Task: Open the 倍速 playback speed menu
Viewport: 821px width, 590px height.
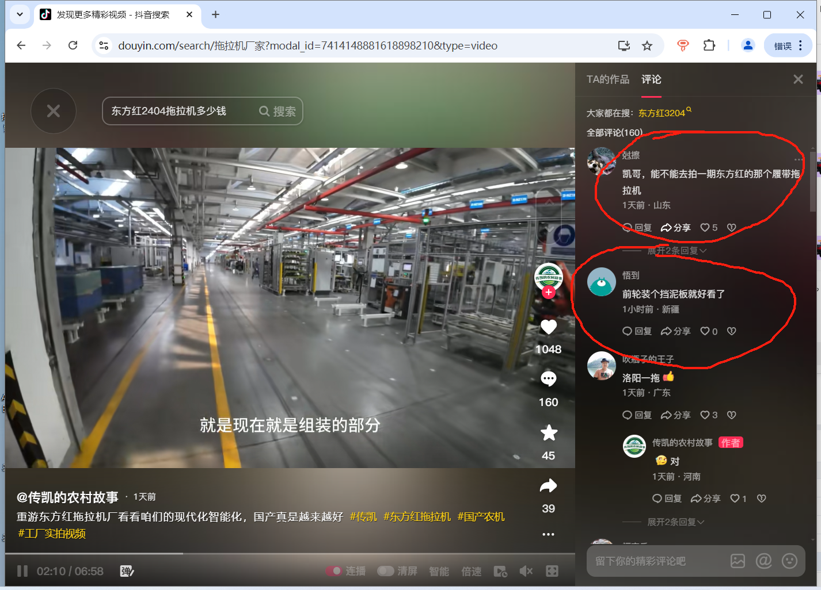Action: pos(472,571)
